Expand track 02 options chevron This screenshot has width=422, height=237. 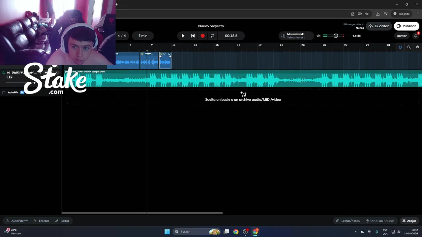pyautogui.click(x=57, y=73)
